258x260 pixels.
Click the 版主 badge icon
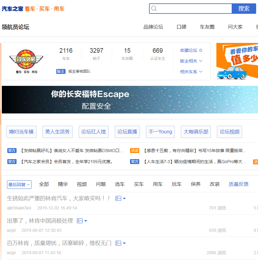click(x=61, y=71)
